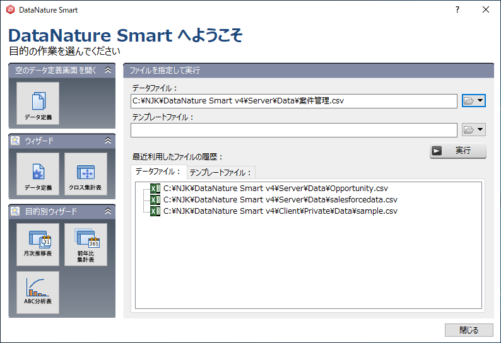501x343 pixels.
Task: Click the テンプレートファイル folder browse button
Action: click(473, 130)
